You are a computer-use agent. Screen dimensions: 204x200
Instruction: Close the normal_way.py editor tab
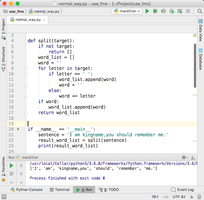pyautogui.click(x=44, y=20)
